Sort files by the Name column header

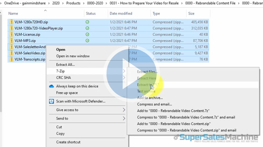13,13
